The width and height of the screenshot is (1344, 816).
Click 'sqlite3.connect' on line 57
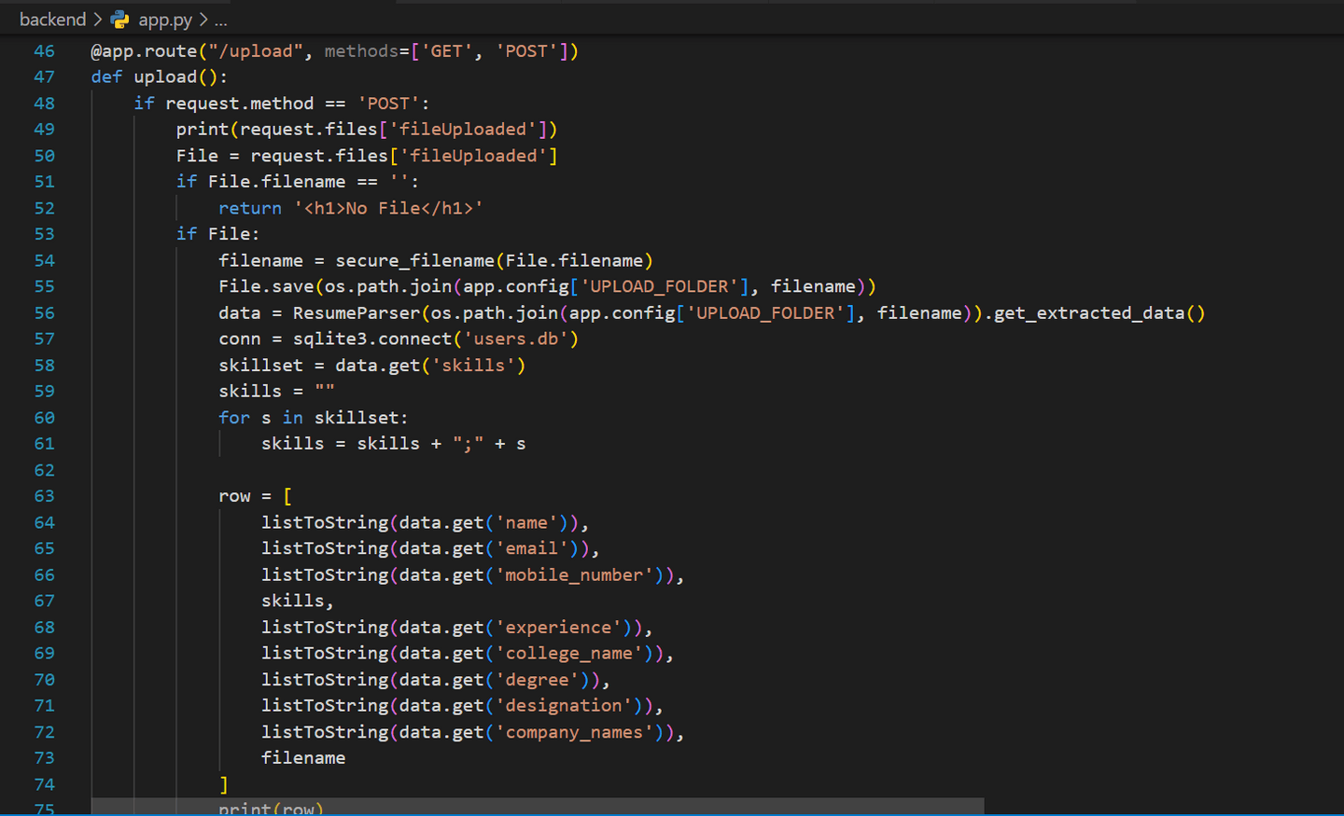coord(372,339)
